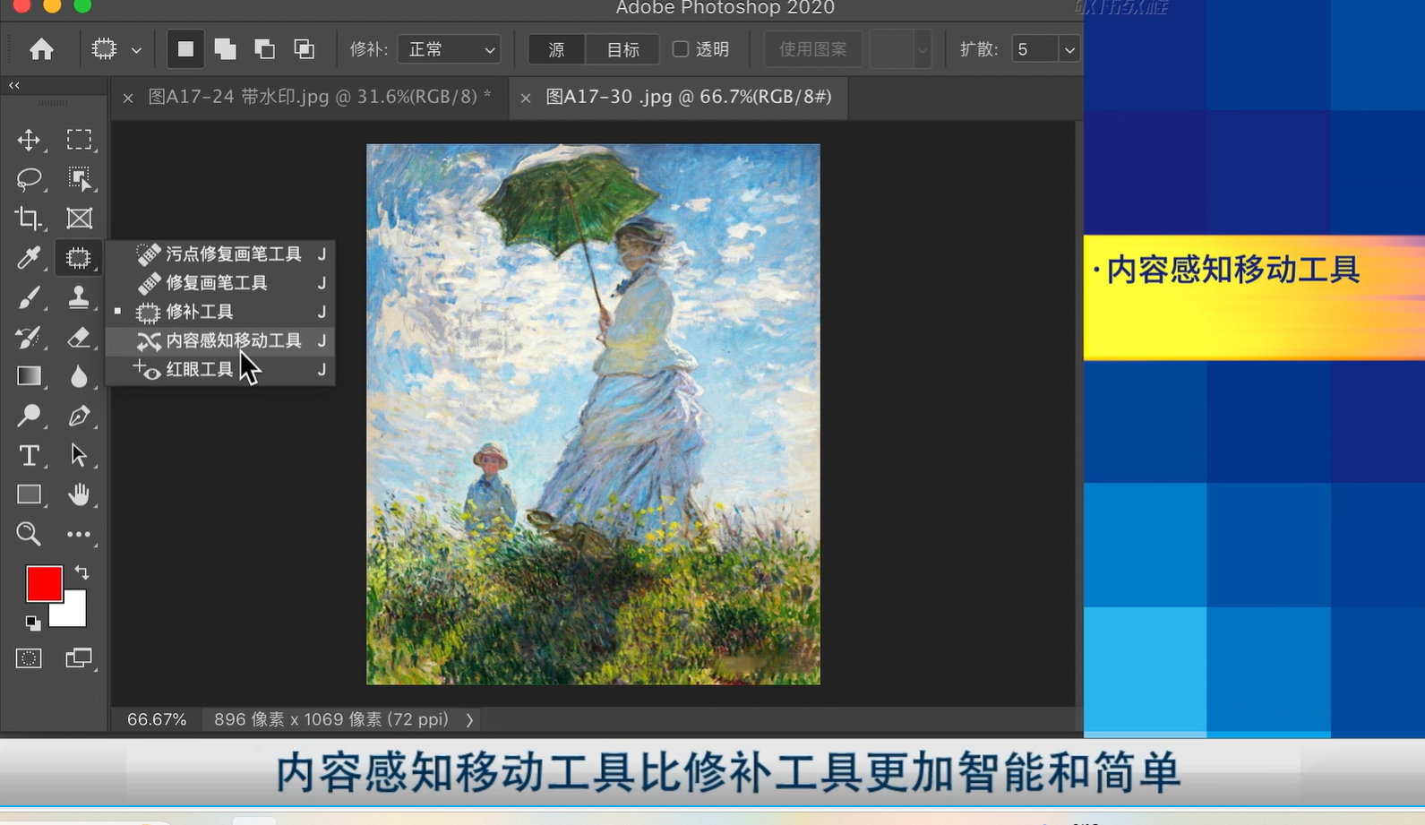
Task: Select the Rectangular Marquee tool
Action: click(x=79, y=140)
